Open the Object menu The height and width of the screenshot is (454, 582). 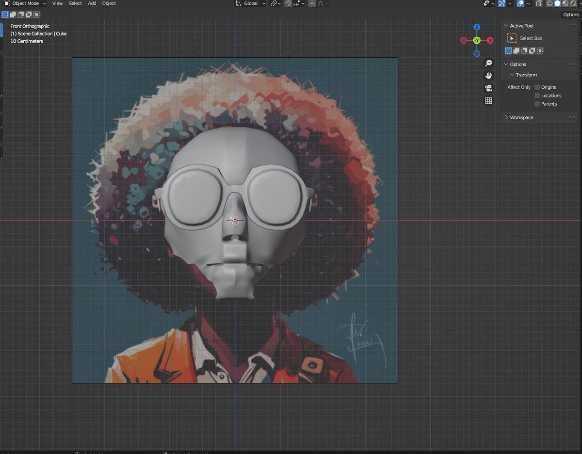[x=109, y=3]
